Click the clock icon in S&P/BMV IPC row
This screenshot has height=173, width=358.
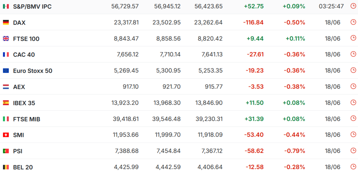(353, 6)
